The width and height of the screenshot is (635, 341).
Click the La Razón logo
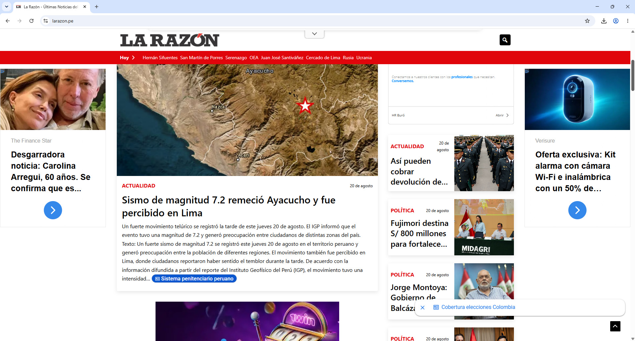(169, 40)
